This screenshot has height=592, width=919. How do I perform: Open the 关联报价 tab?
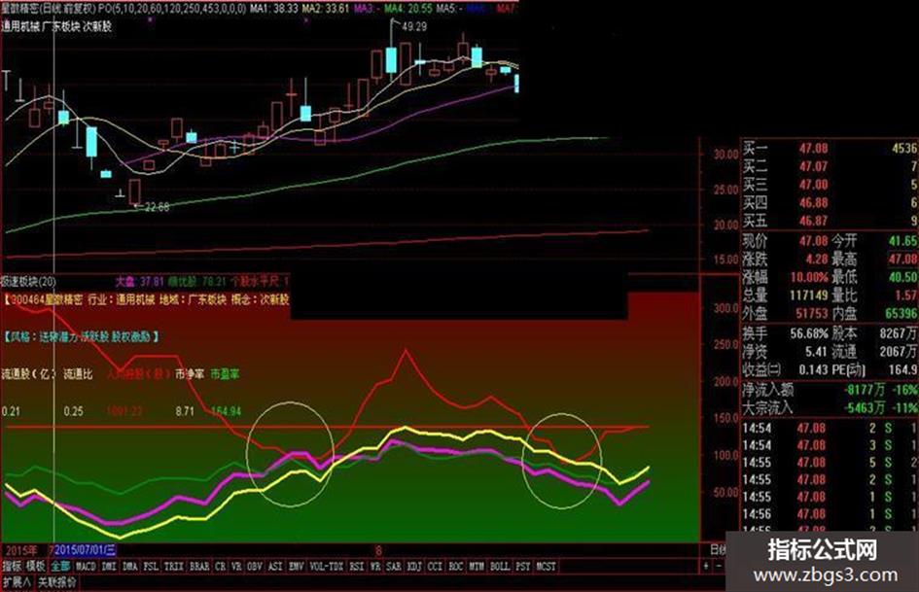pos(56,582)
